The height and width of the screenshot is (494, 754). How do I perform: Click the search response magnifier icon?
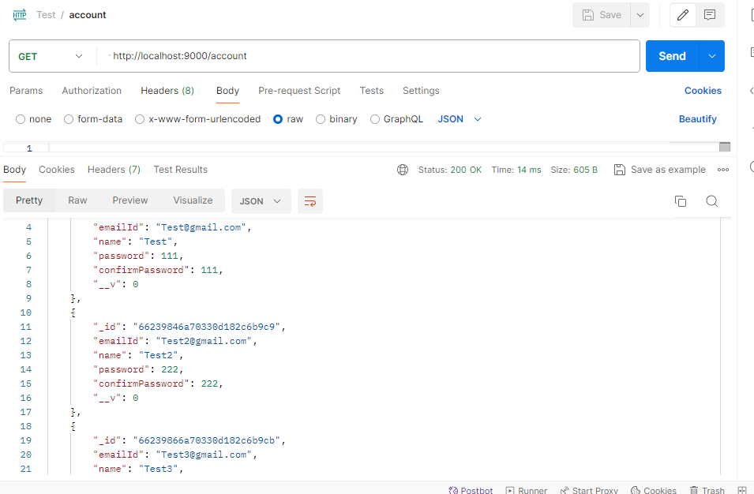[x=711, y=201]
